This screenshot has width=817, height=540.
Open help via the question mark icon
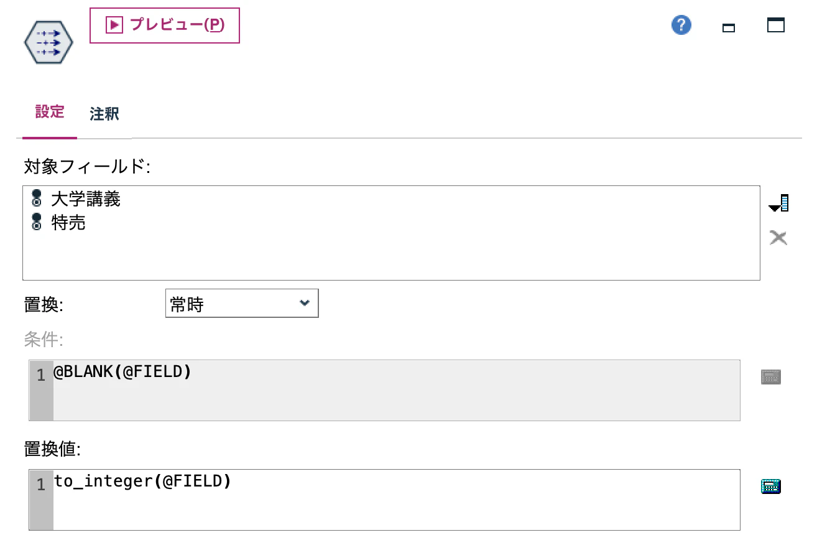tap(681, 25)
